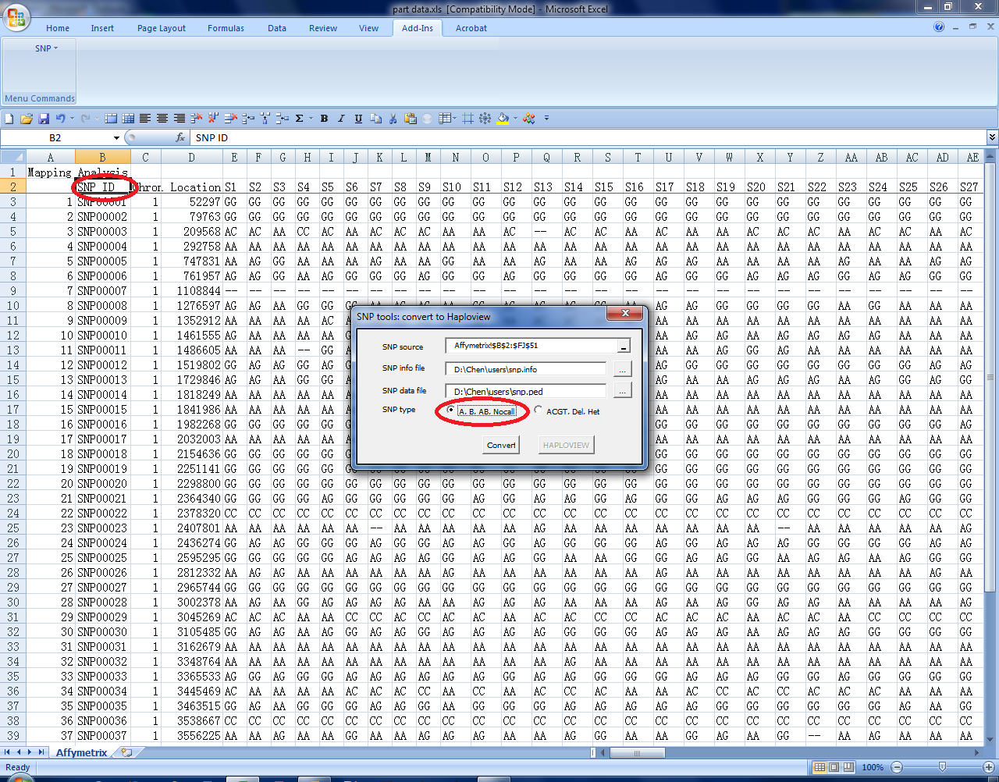999x782 pixels.
Task: Toggle Bold formatting in toolbar
Action: coord(324,119)
